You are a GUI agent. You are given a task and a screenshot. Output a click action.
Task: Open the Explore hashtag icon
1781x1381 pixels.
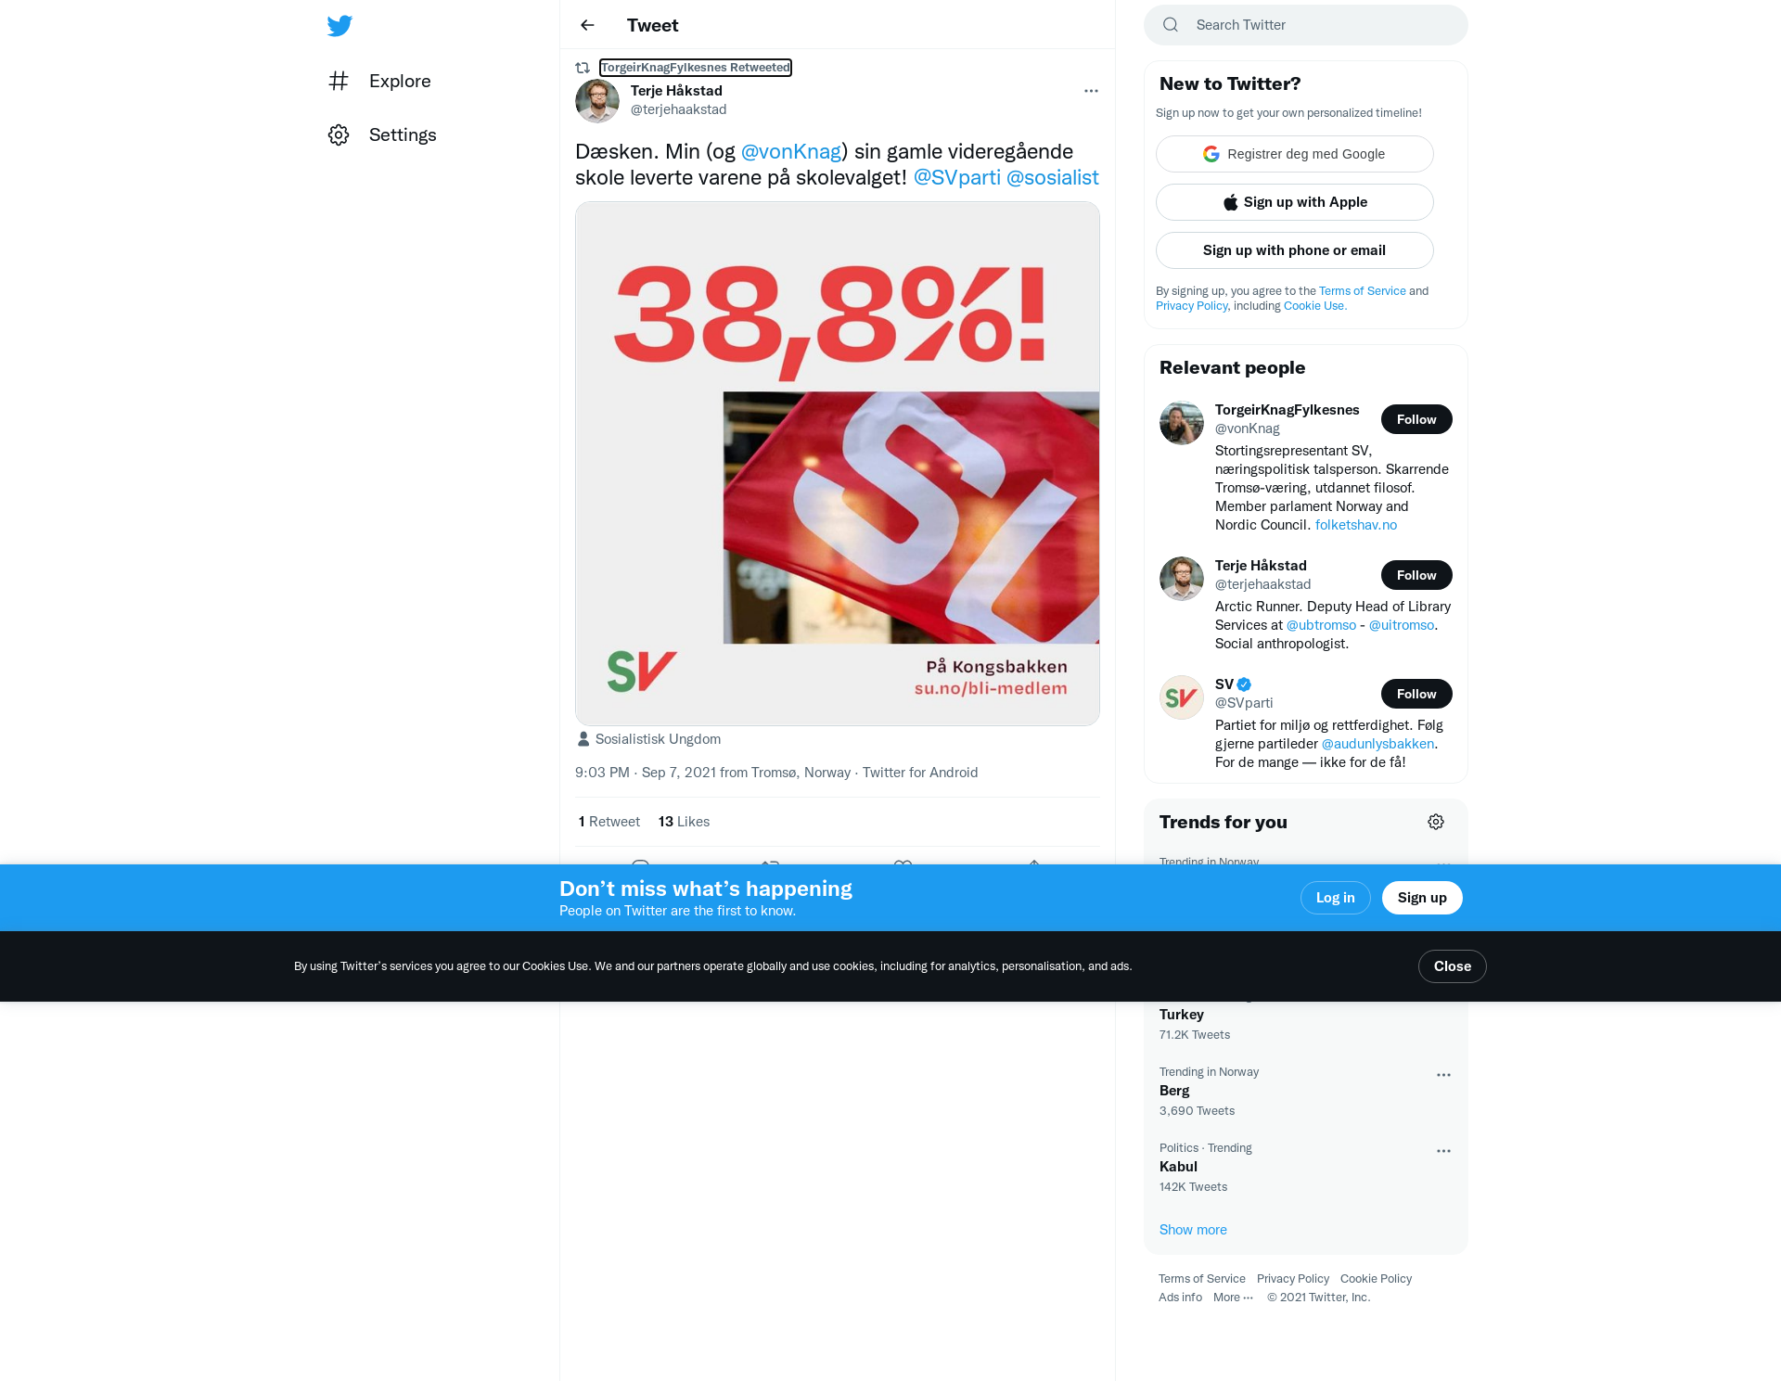[x=339, y=81]
